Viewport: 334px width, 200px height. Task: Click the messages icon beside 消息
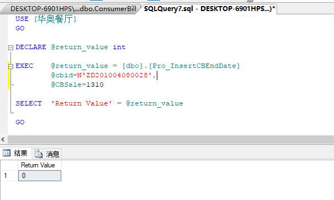pyautogui.click(x=39, y=154)
